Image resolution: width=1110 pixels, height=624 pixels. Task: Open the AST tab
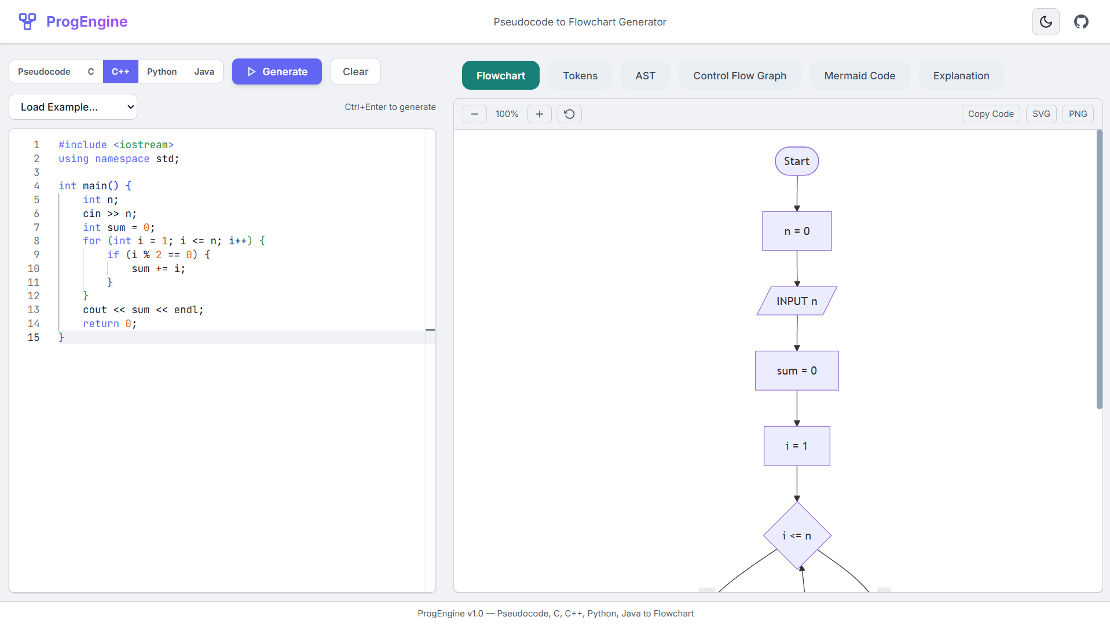click(x=645, y=76)
